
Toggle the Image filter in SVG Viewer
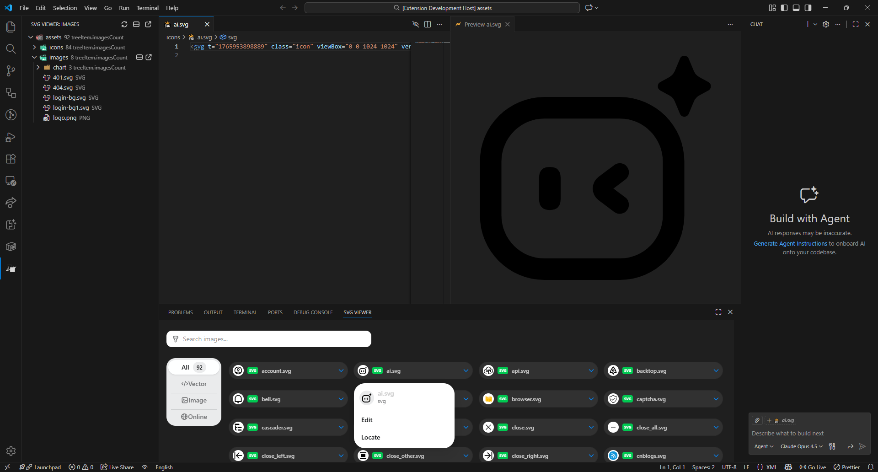tap(194, 400)
